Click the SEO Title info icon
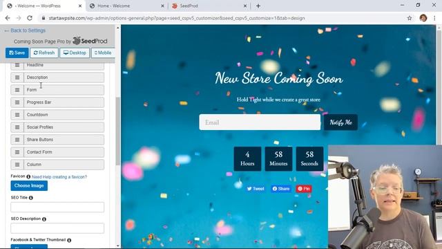The height and width of the screenshot is (249, 442). [31, 198]
